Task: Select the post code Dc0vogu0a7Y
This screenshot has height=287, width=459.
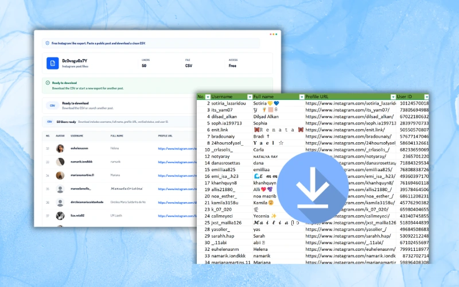Action: (x=75, y=61)
